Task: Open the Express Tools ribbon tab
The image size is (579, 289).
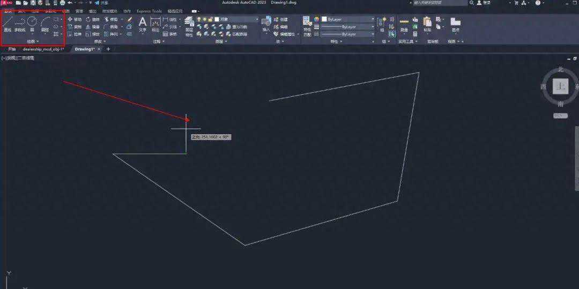Action: [x=149, y=11]
